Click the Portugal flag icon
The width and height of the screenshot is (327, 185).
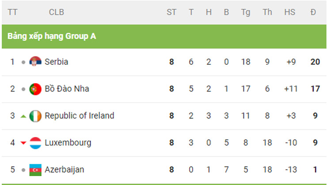(35, 89)
